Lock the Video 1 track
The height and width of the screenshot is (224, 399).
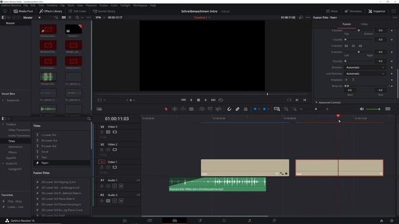pyautogui.click(x=102, y=167)
